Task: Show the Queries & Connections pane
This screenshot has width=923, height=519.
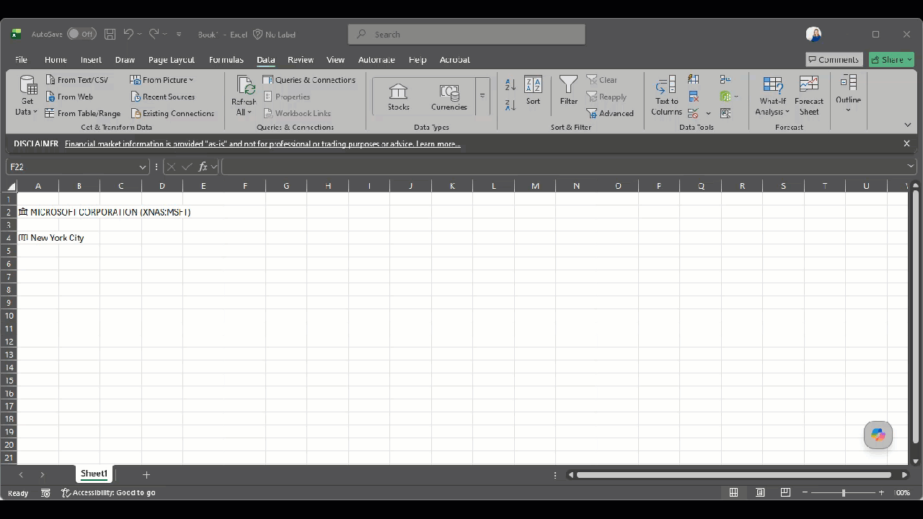Action: click(309, 80)
